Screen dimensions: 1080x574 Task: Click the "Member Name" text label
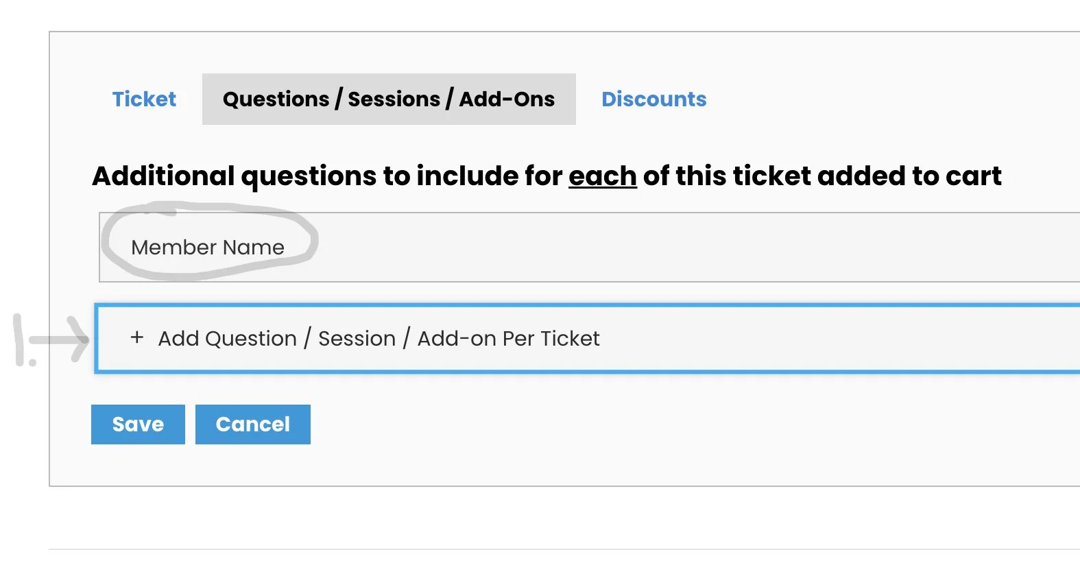tap(208, 248)
